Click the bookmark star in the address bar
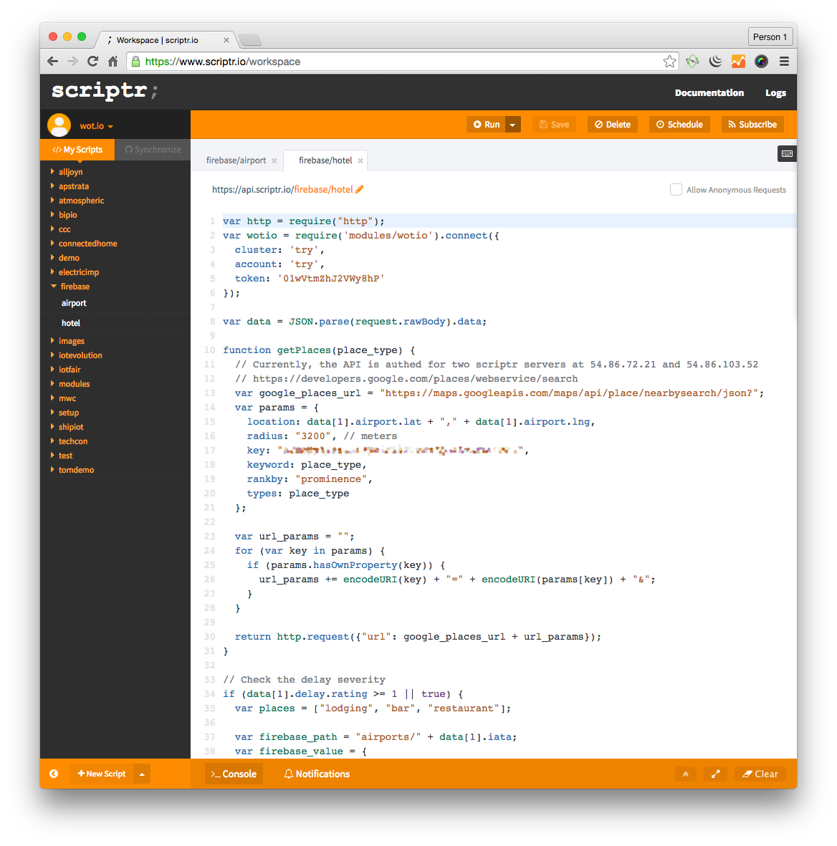Image resolution: width=837 pixels, height=846 pixels. click(x=669, y=62)
